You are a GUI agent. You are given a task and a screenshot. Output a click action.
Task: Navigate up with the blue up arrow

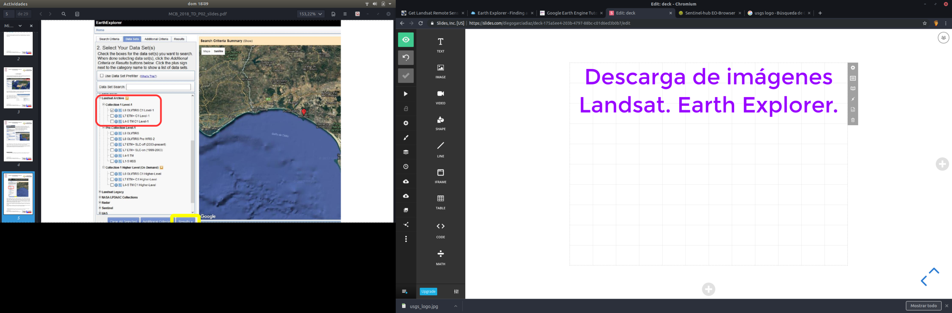pos(934,271)
